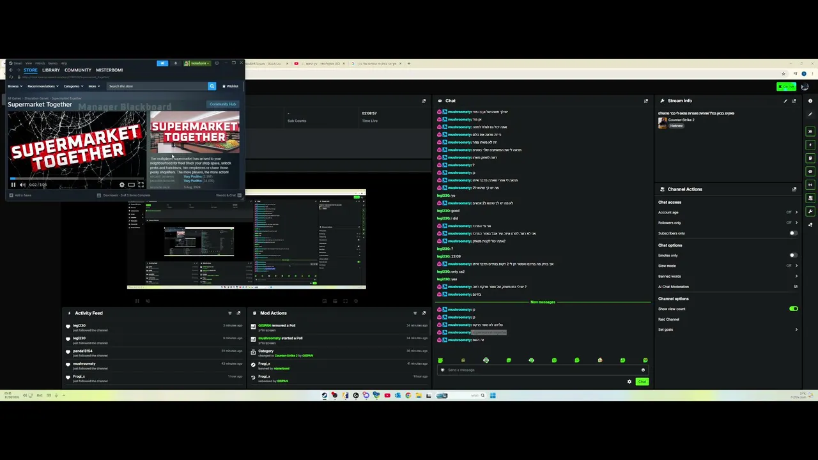This screenshot has height=460, width=818.
Task: Switch to the Steam LIBRARY tab
Action: [x=50, y=70]
